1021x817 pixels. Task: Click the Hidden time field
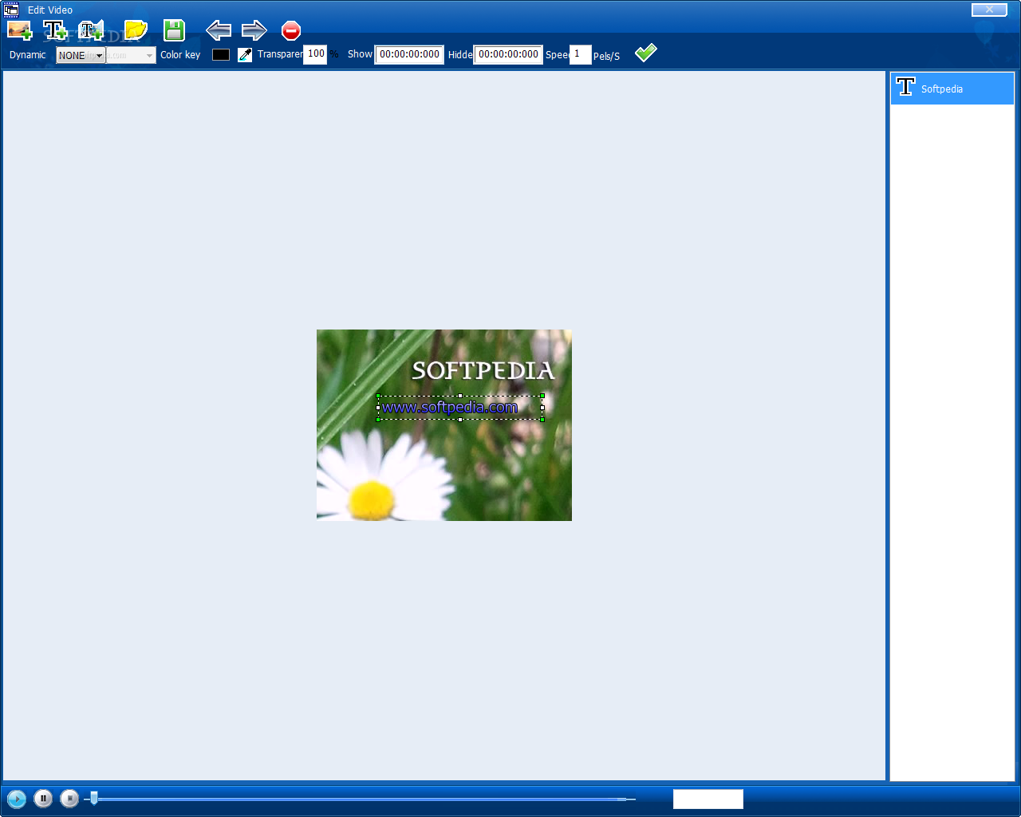(508, 54)
